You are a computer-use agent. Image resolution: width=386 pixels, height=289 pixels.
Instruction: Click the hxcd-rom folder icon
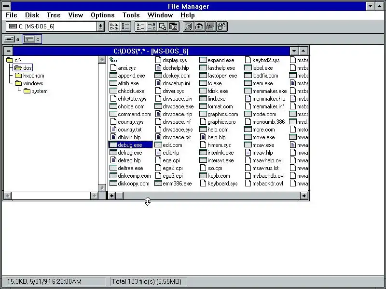[x=18, y=76]
